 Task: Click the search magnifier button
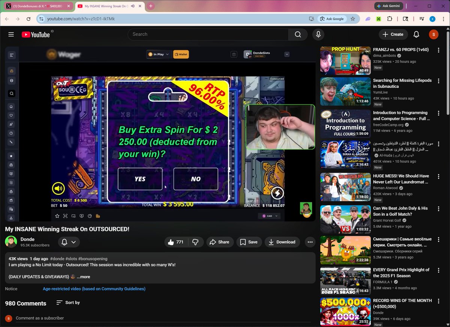pyautogui.click(x=298, y=34)
